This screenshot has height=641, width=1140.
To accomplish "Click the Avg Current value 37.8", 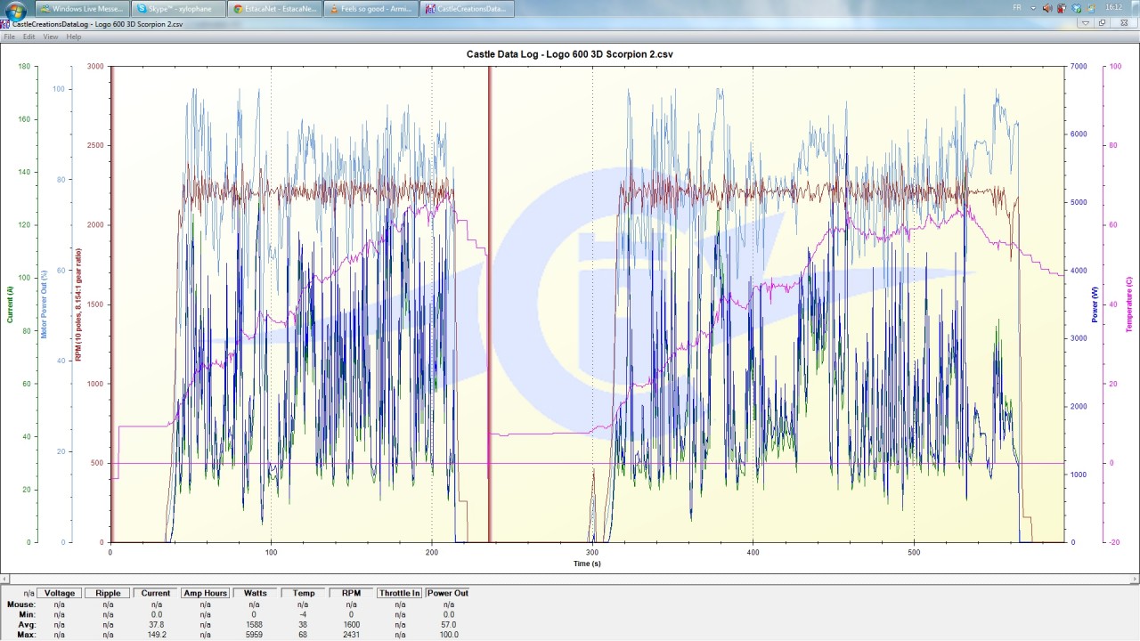I will tap(156, 624).
